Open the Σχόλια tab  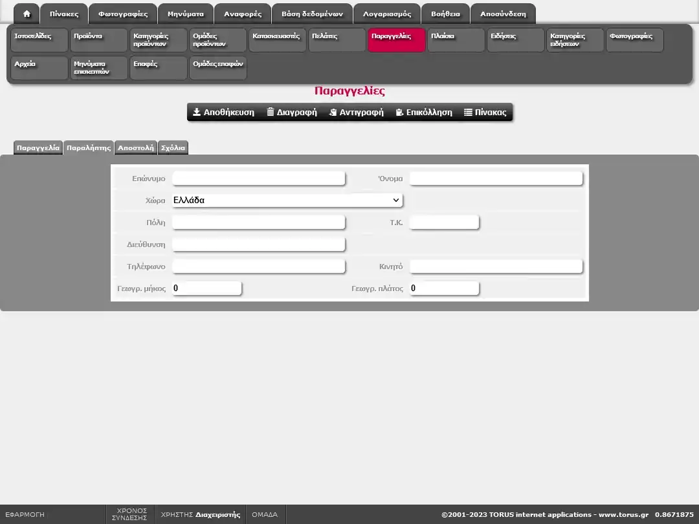pyautogui.click(x=173, y=147)
